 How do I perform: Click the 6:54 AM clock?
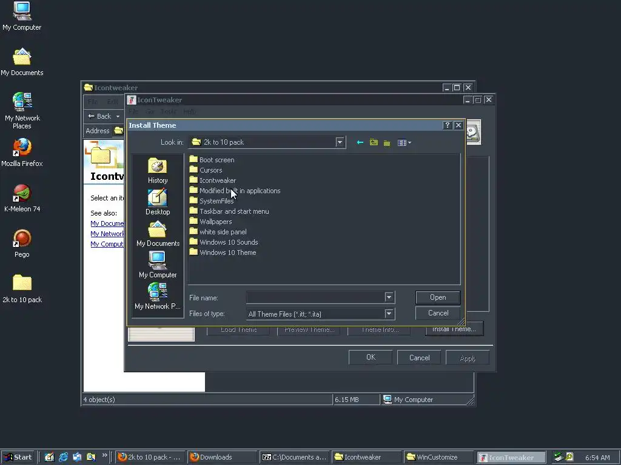pyautogui.click(x=597, y=458)
